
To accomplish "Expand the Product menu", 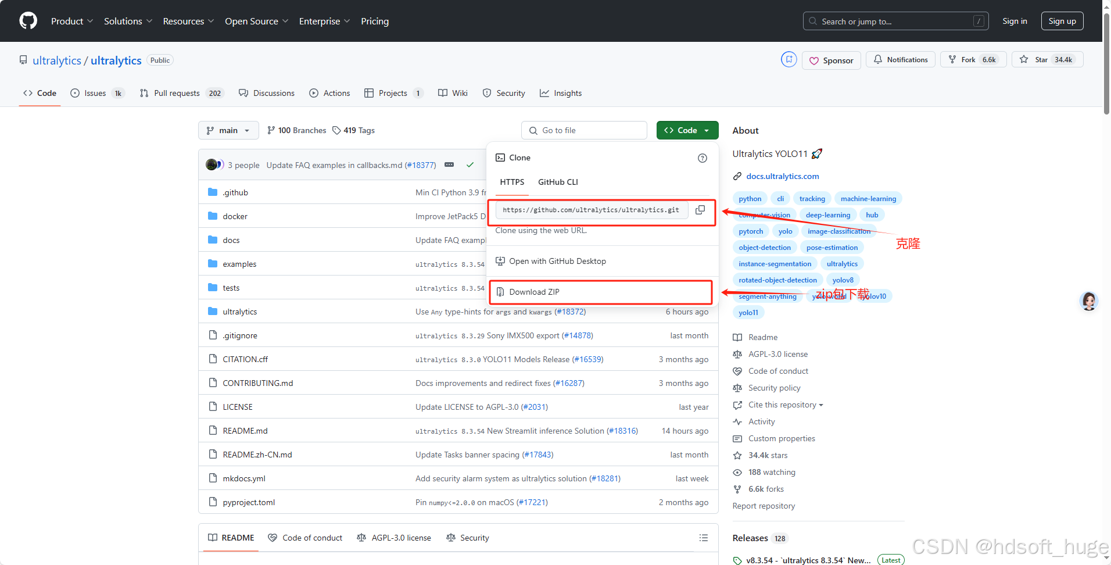I will [x=72, y=21].
